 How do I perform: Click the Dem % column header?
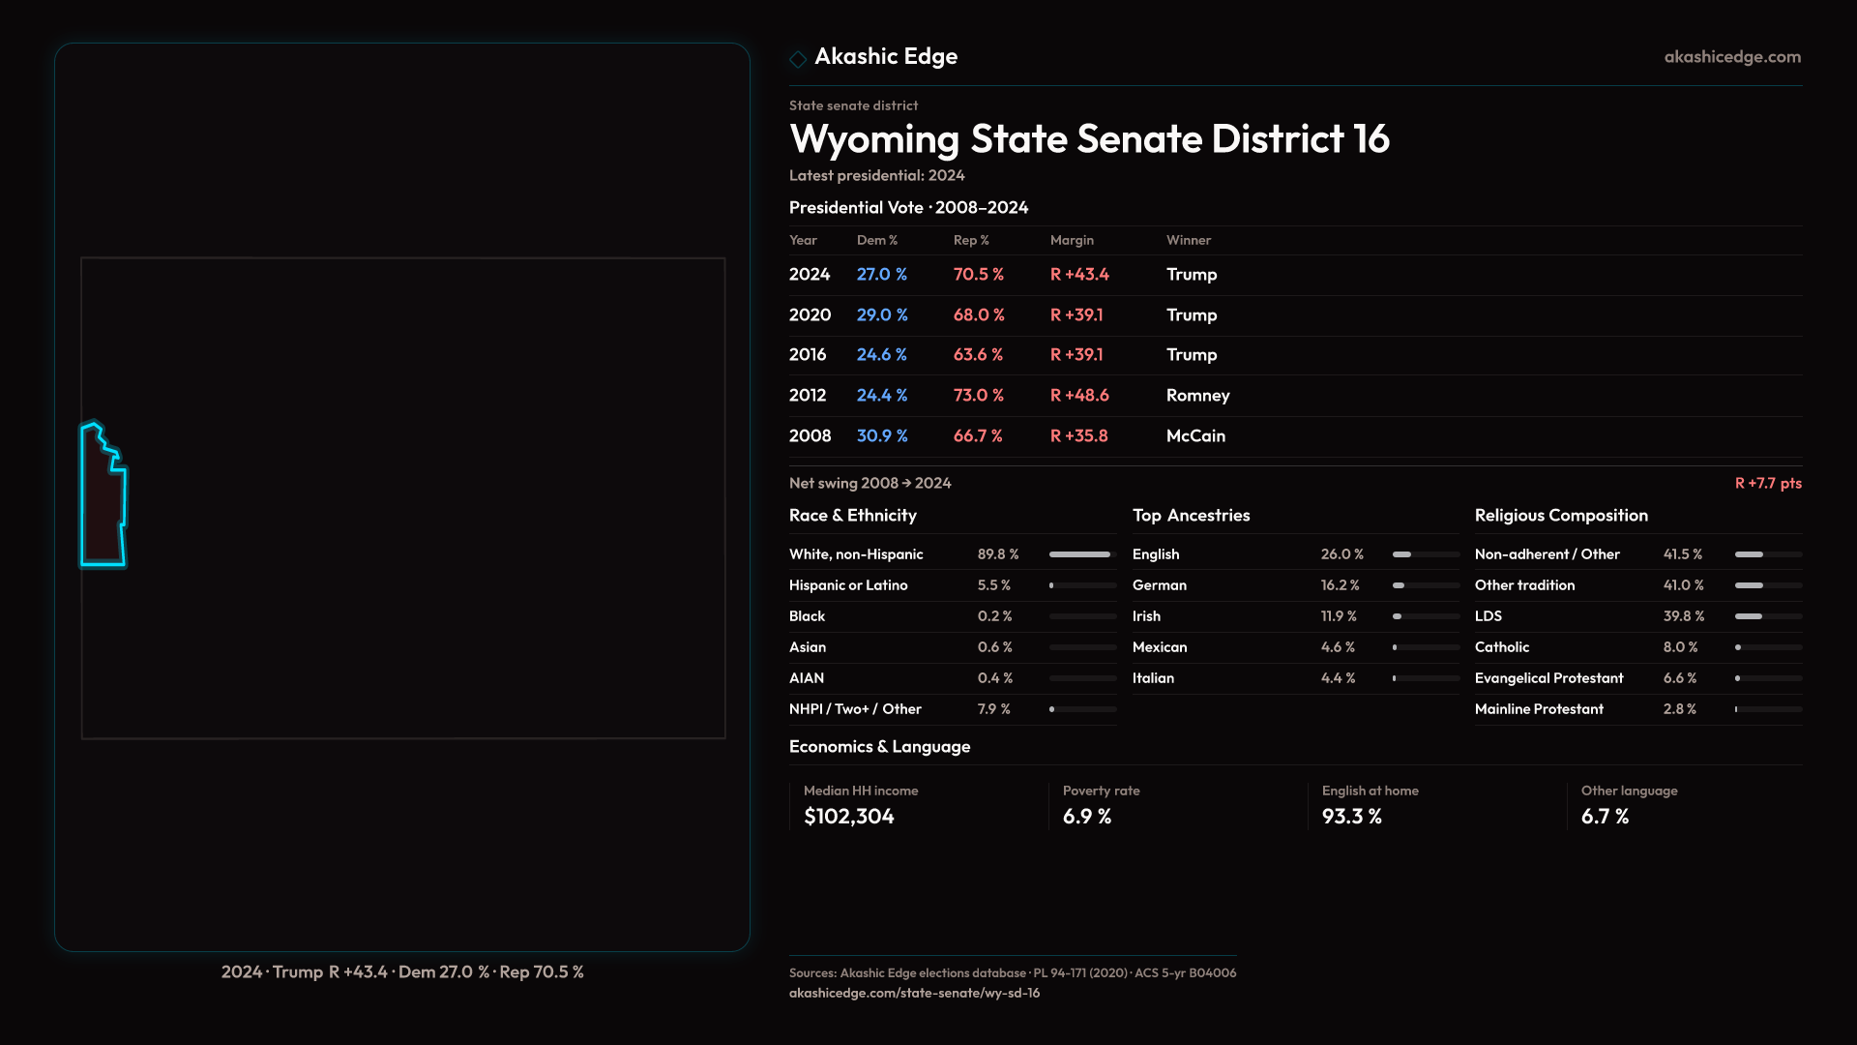876,240
